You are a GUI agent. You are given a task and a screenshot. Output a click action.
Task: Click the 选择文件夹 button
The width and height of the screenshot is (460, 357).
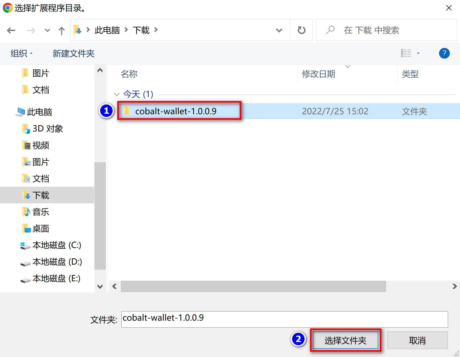coord(346,340)
